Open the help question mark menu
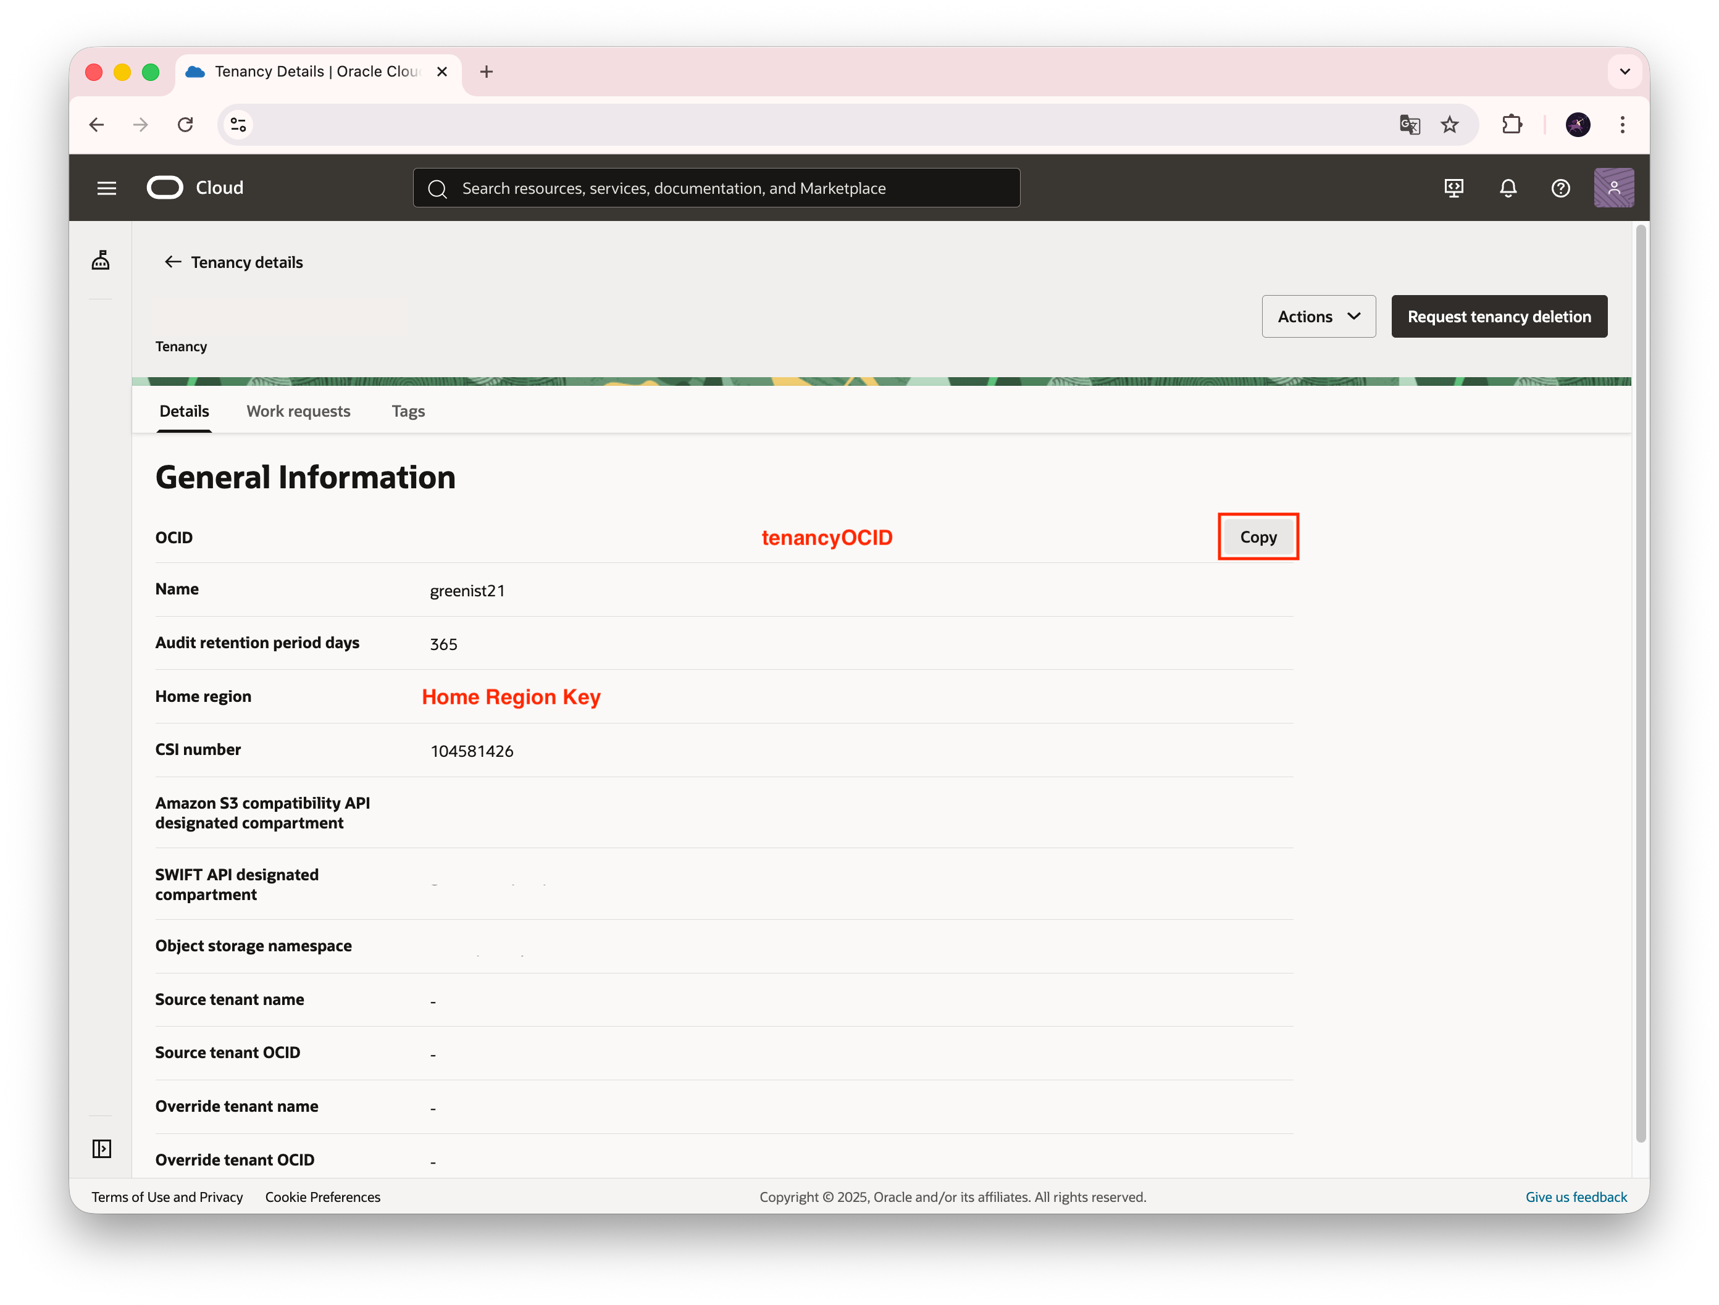Screen dimensions: 1719x1305 1560,188
